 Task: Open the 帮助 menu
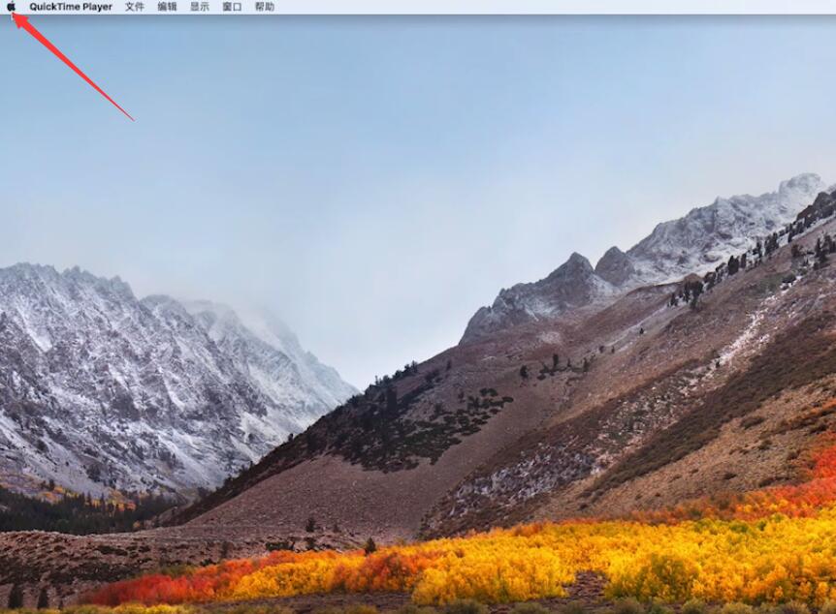click(265, 7)
